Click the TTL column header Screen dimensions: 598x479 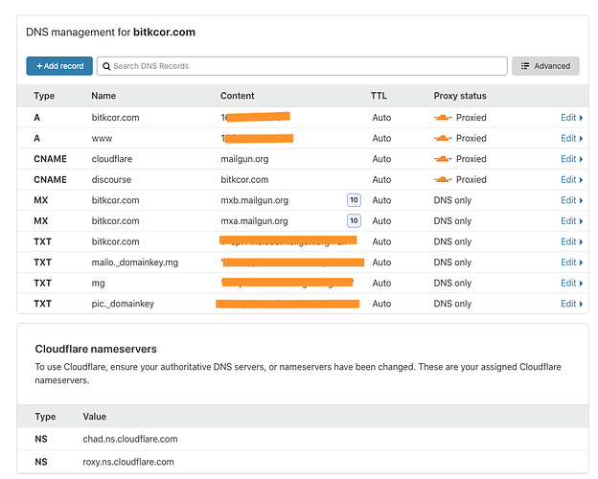pos(379,96)
